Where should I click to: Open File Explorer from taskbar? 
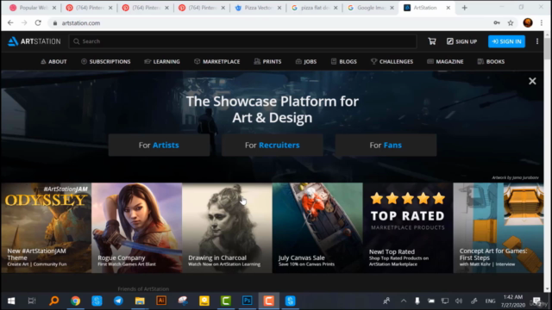[140, 301]
